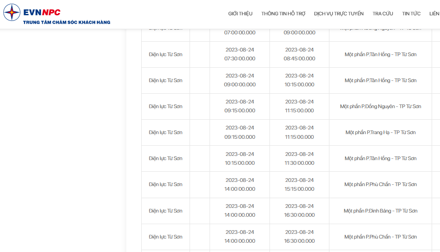440x252 pixels.
Task: Click P.Tân Hồng area ending at 11:30
Action: pos(381,159)
